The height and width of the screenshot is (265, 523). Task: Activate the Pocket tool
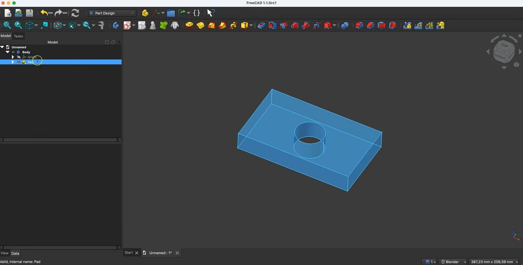click(261, 25)
